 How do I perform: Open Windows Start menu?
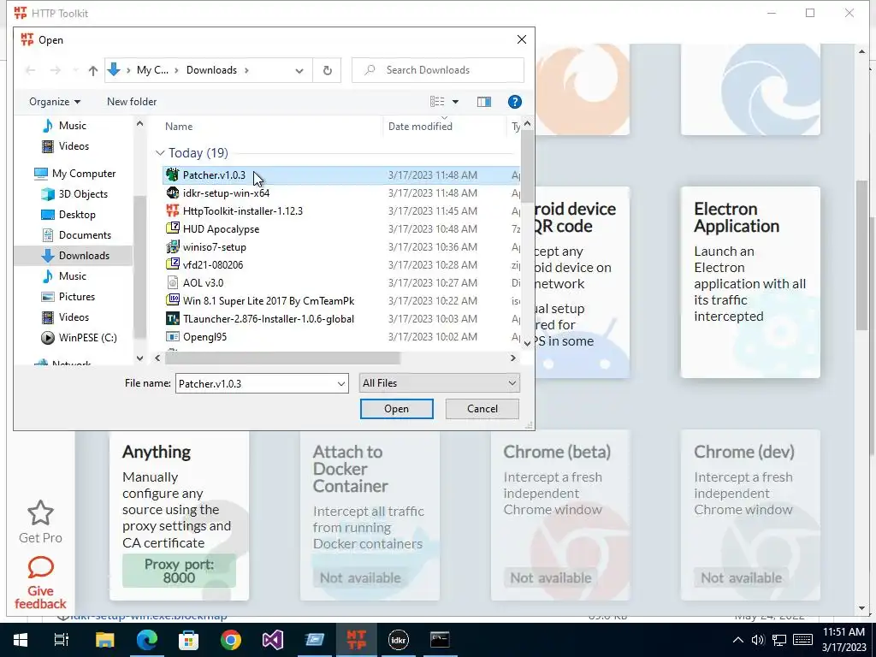[x=21, y=640]
